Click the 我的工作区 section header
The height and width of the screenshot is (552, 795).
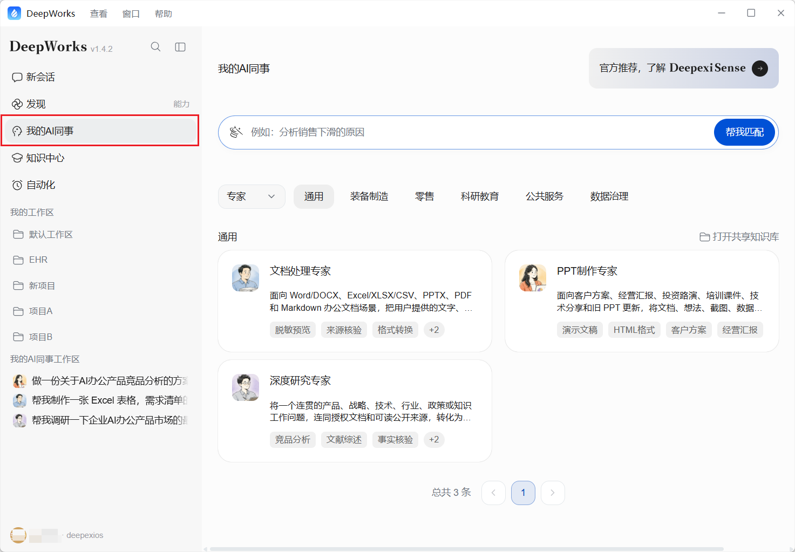[x=32, y=212]
